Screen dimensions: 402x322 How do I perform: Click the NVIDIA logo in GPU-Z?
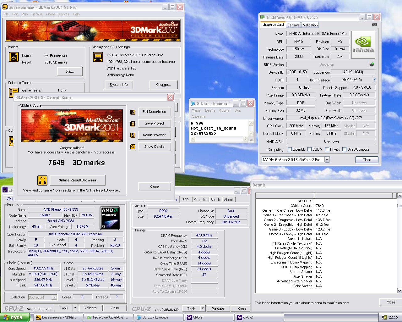point(363,45)
